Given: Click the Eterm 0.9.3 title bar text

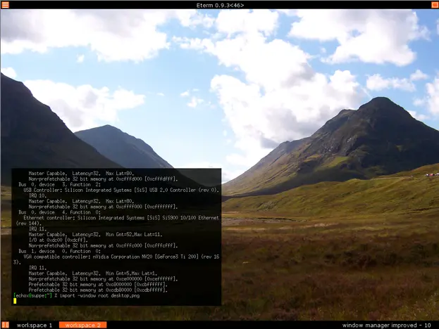Looking at the screenshot, I should tap(220, 5).
